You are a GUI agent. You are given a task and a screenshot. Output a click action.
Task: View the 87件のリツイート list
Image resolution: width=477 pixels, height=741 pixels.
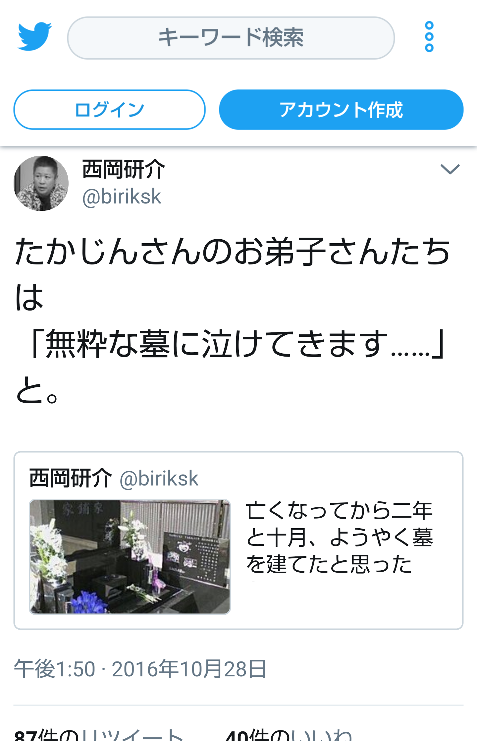[x=99, y=735]
